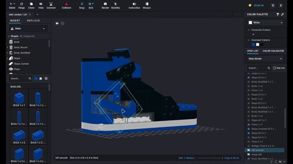The width and height of the screenshot is (293, 164).
Task: Click the blue color filter icon by search
Action: (36, 78)
